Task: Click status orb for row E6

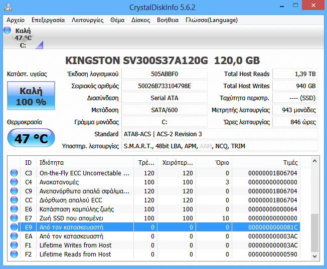Action: 14,209
